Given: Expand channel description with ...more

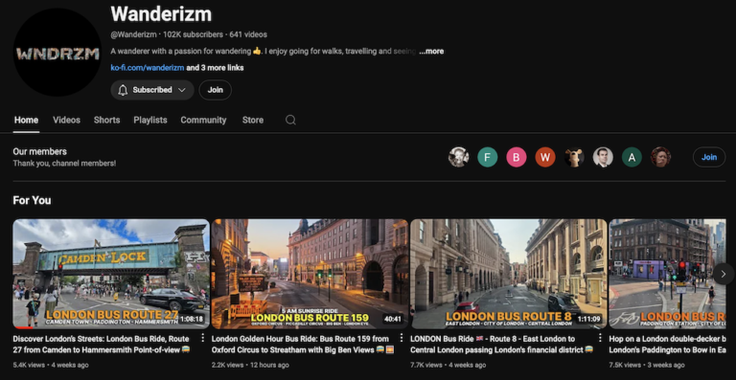Looking at the screenshot, I should (431, 51).
